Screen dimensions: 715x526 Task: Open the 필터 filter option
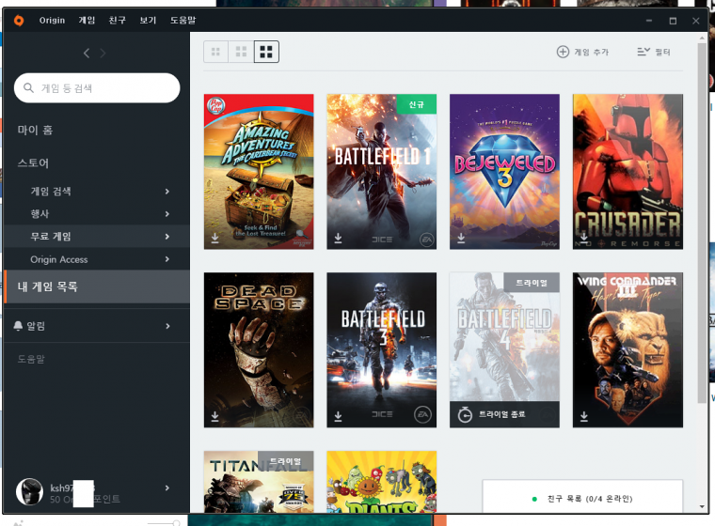pyautogui.click(x=654, y=52)
